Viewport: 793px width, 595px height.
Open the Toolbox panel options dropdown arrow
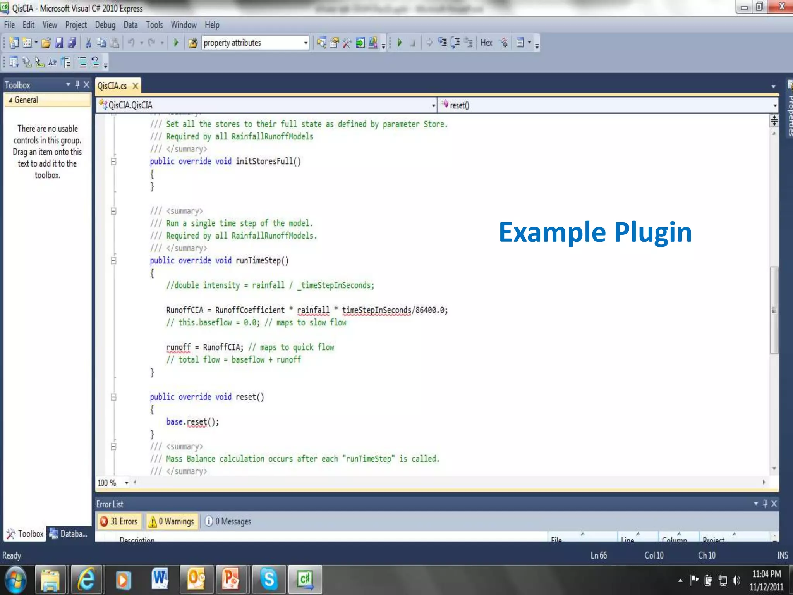click(x=68, y=84)
